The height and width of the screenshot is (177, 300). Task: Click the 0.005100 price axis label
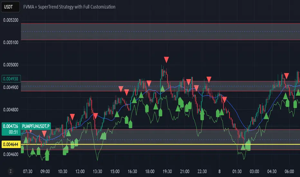pyautogui.click(x=11, y=42)
